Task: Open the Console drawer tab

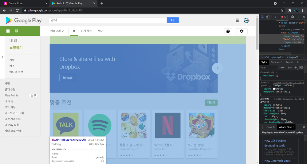Action: [270, 127]
